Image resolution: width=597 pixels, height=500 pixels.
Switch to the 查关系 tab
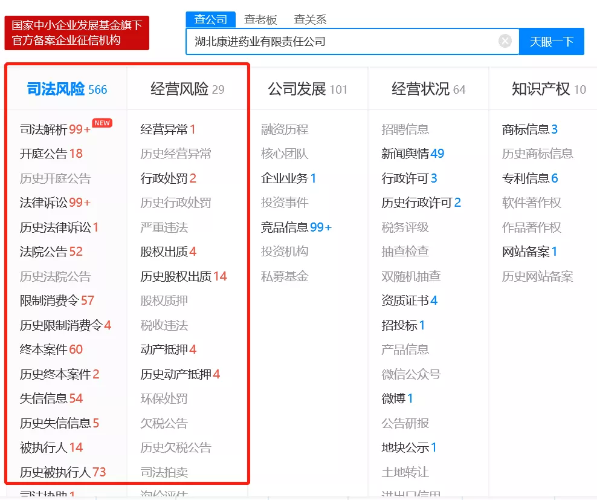[x=311, y=19]
